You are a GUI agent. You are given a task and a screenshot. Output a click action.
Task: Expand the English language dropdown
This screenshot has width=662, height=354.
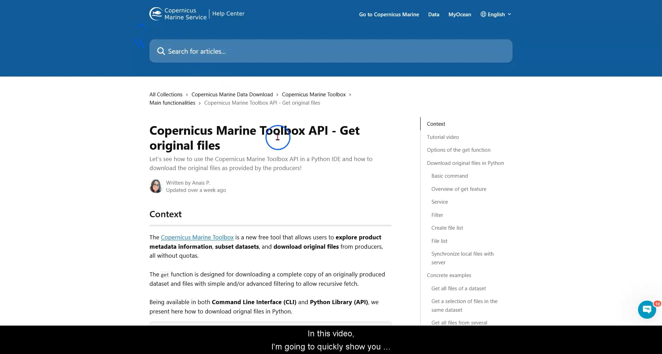[x=496, y=14]
